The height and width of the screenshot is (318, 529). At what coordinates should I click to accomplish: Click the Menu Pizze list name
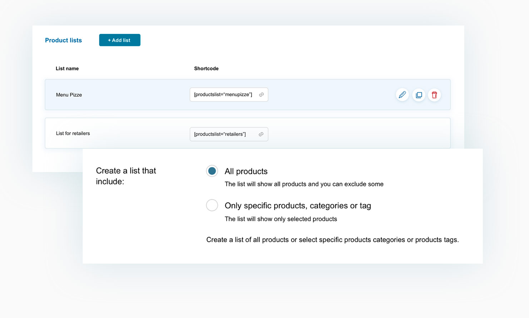click(69, 95)
